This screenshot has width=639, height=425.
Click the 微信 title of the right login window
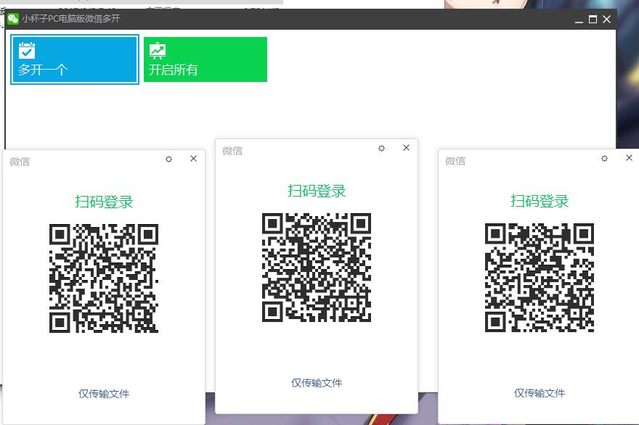point(455,161)
